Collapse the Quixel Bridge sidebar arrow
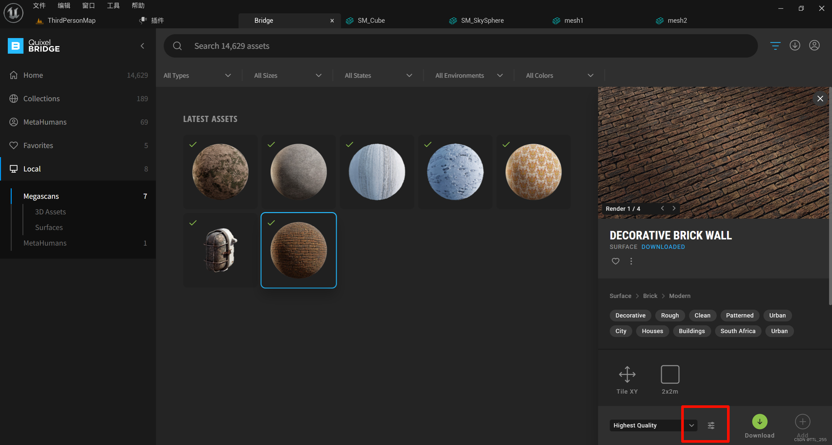 (x=142, y=46)
